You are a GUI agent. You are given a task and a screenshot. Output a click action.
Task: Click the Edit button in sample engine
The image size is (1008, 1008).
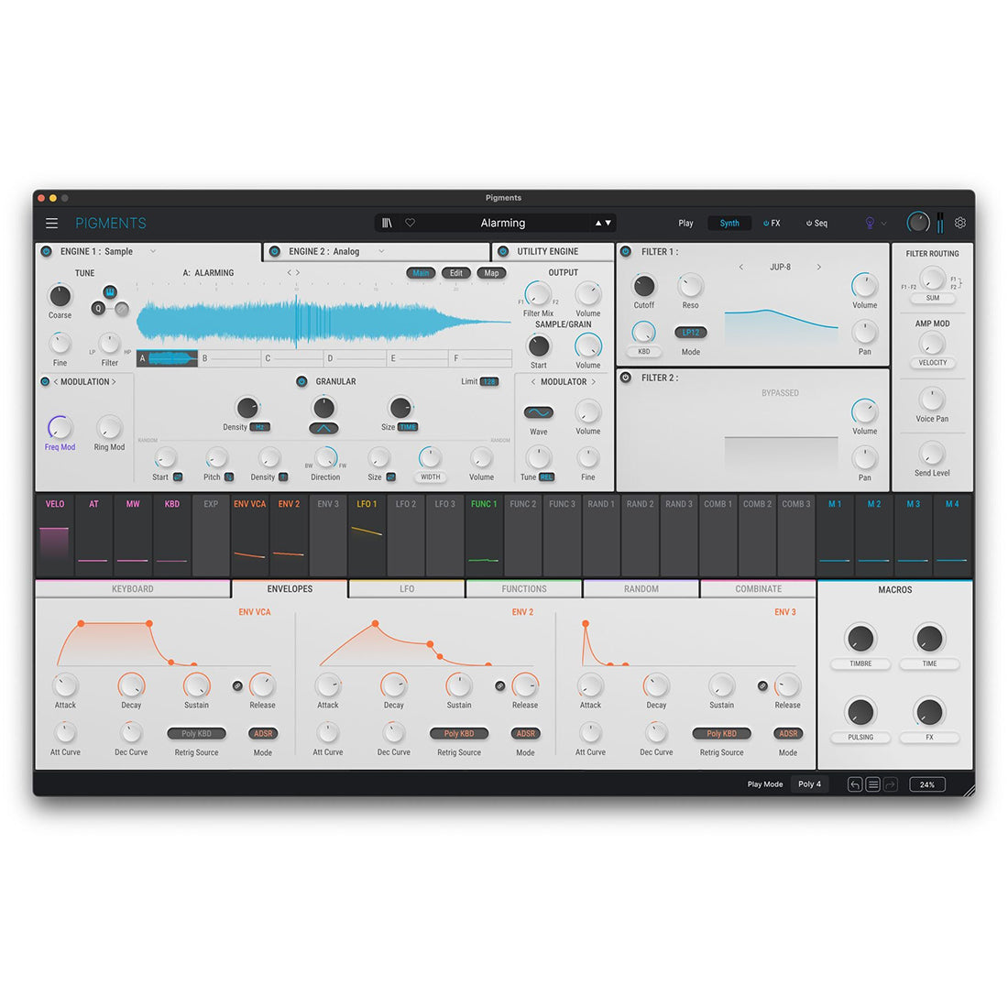[x=456, y=273]
